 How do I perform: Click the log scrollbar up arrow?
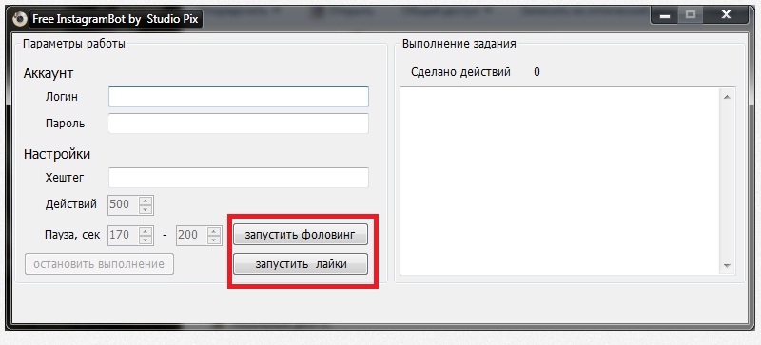click(x=727, y=98)
